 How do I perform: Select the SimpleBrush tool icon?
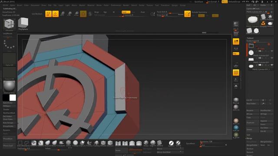263,24
